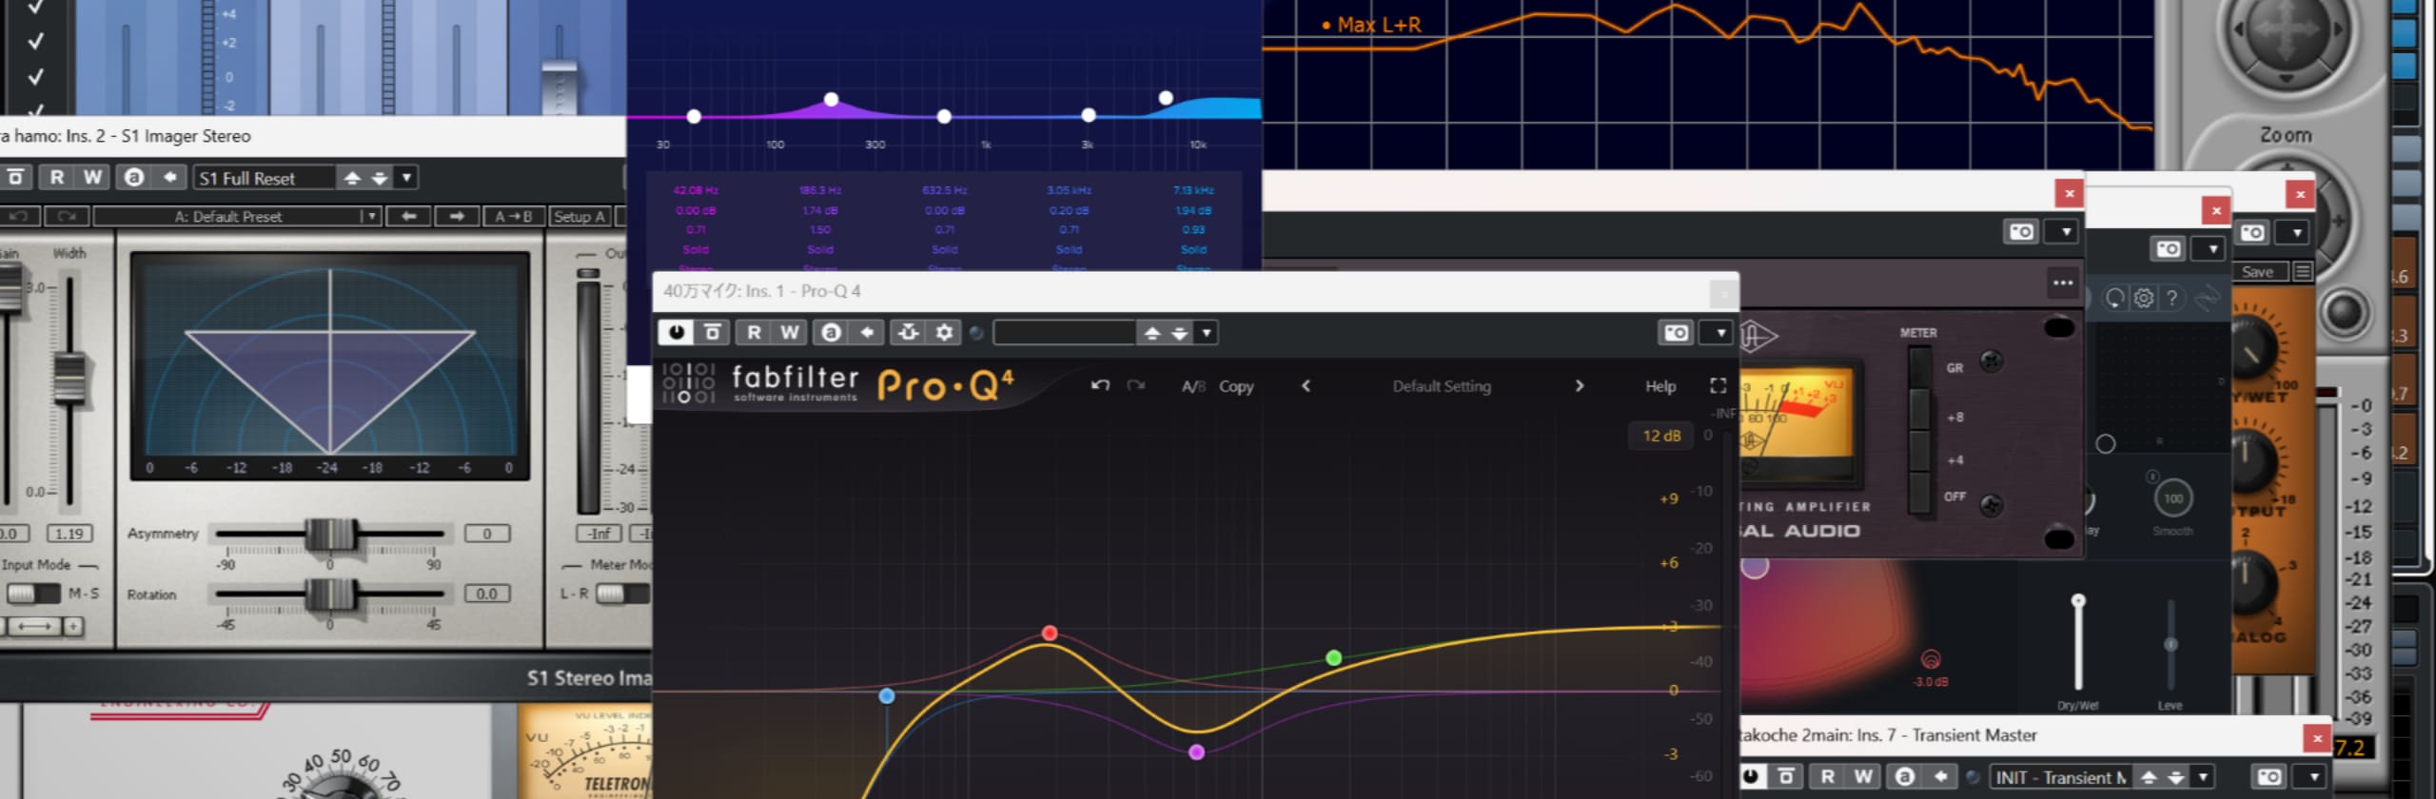Click the Width fader in S1 Imager
Screen dimensions: 2436x799
point(69,378)
